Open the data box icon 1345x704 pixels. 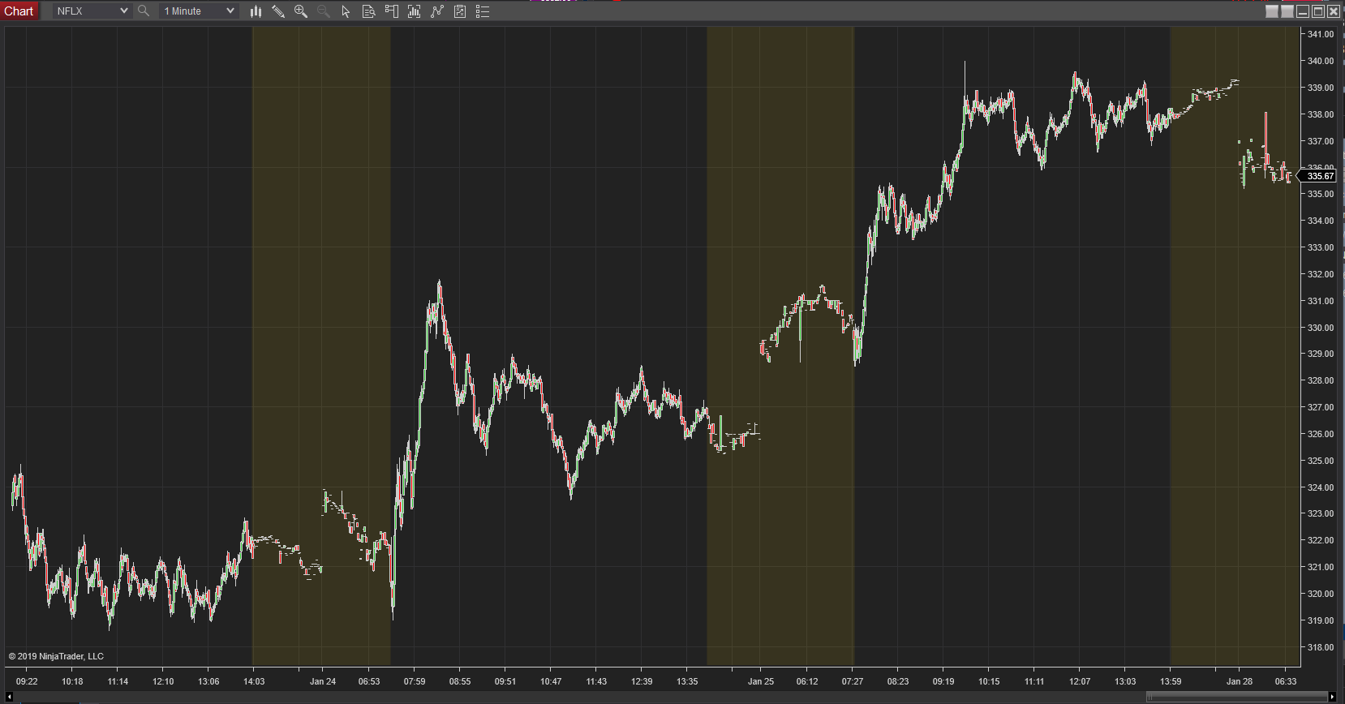click(x=368, y=11)
